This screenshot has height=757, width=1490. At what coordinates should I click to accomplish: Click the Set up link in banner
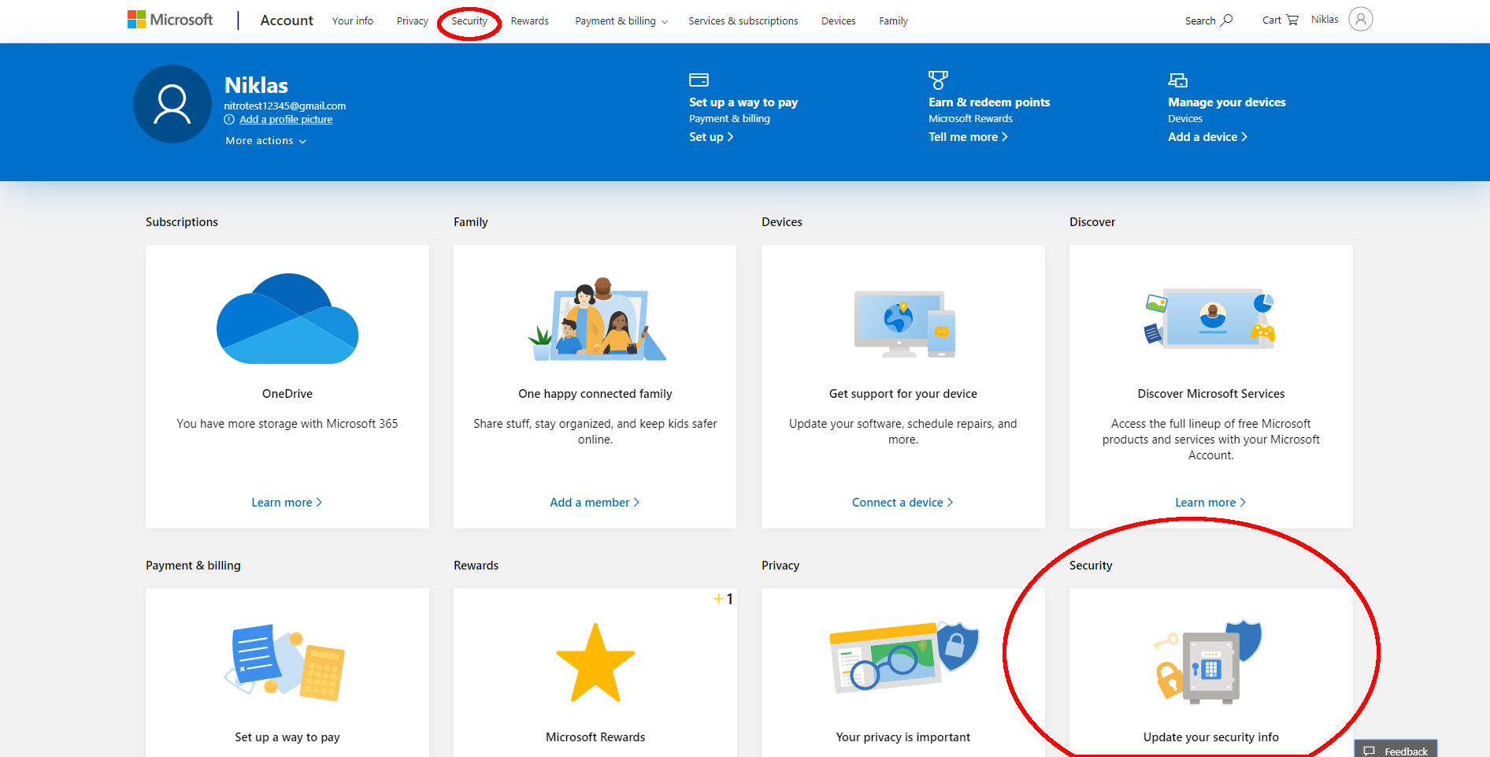[x=711, y=137]
